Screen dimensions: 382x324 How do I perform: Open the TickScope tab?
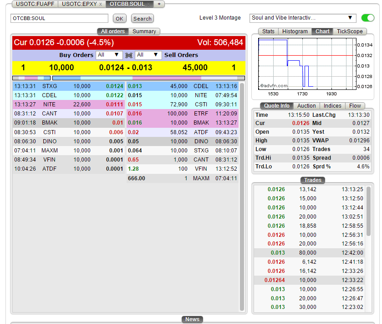click(350, 31)
